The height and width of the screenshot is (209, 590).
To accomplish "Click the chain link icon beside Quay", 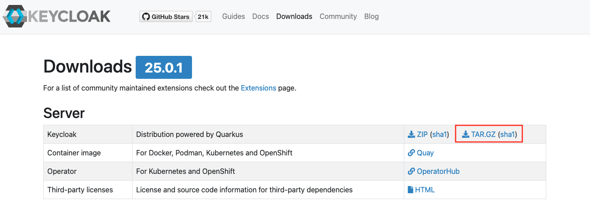I will click(411, 153).
